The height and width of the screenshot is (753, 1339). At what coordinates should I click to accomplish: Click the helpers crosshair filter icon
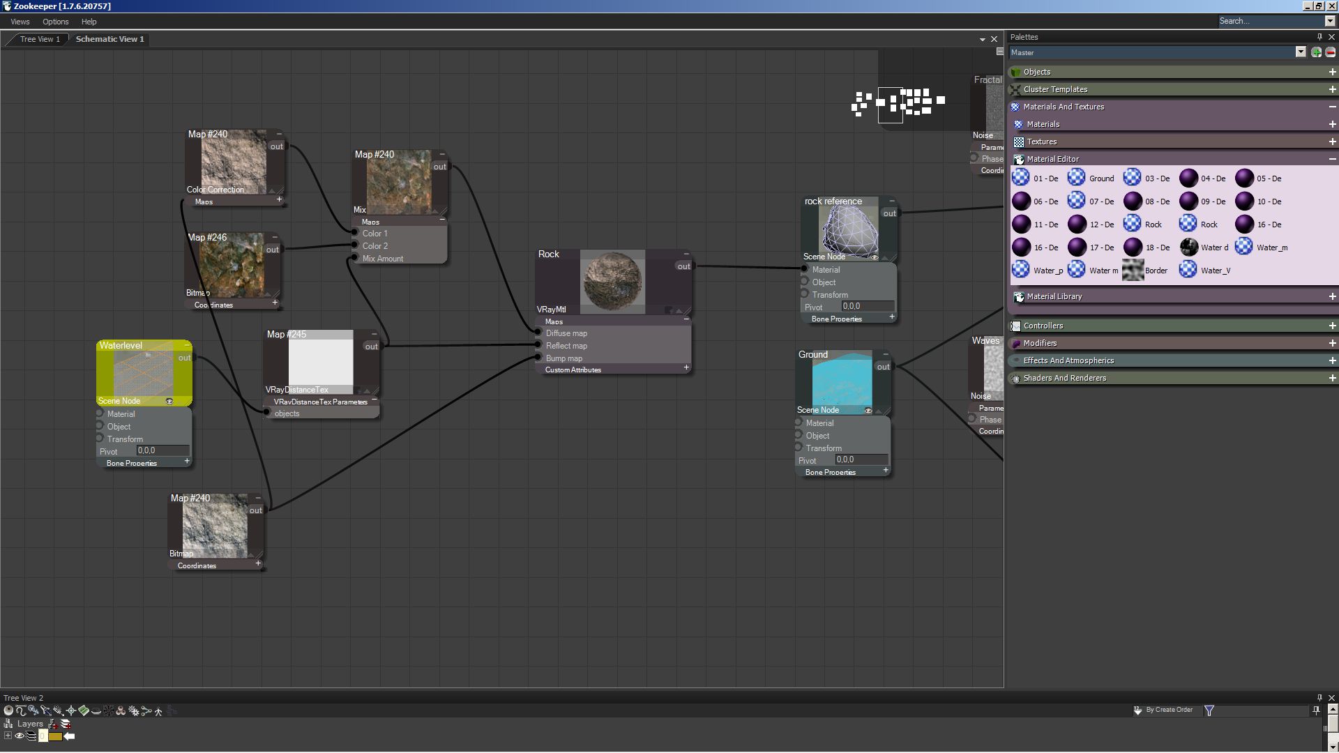point(71,710)
